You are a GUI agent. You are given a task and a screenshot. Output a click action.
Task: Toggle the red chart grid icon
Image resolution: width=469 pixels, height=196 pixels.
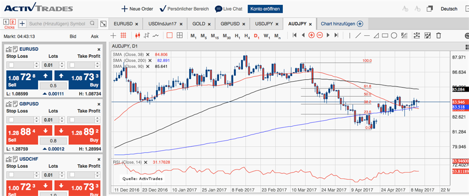(123, 36)
